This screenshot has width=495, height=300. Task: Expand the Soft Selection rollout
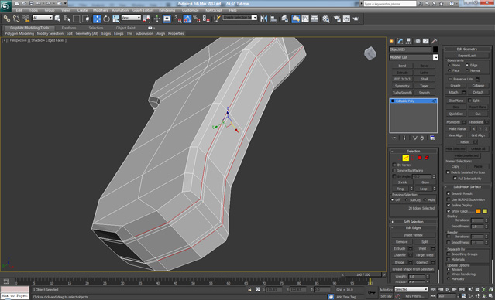click(x=414, y=222)
